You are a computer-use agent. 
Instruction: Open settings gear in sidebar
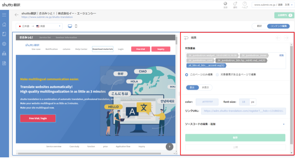click(x=4, y=44)
